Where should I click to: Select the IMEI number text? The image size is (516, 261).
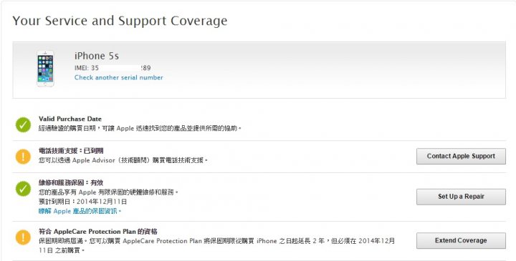[113, 68]
